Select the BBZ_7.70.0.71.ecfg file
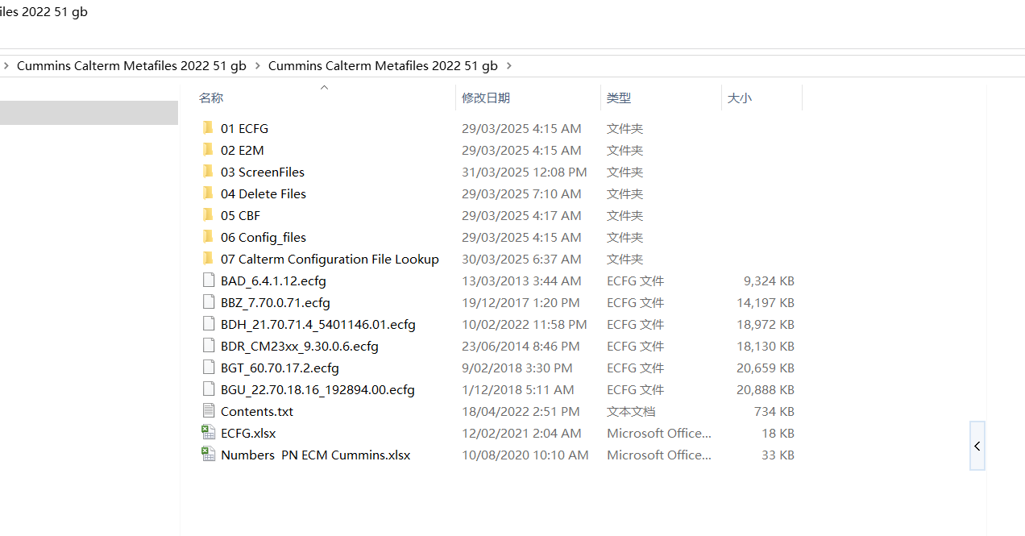 coord(276,302)
